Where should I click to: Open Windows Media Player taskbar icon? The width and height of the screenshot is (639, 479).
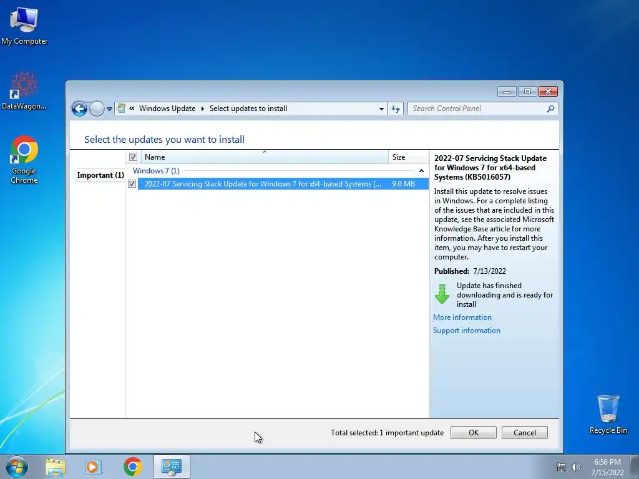pos(93,467)
